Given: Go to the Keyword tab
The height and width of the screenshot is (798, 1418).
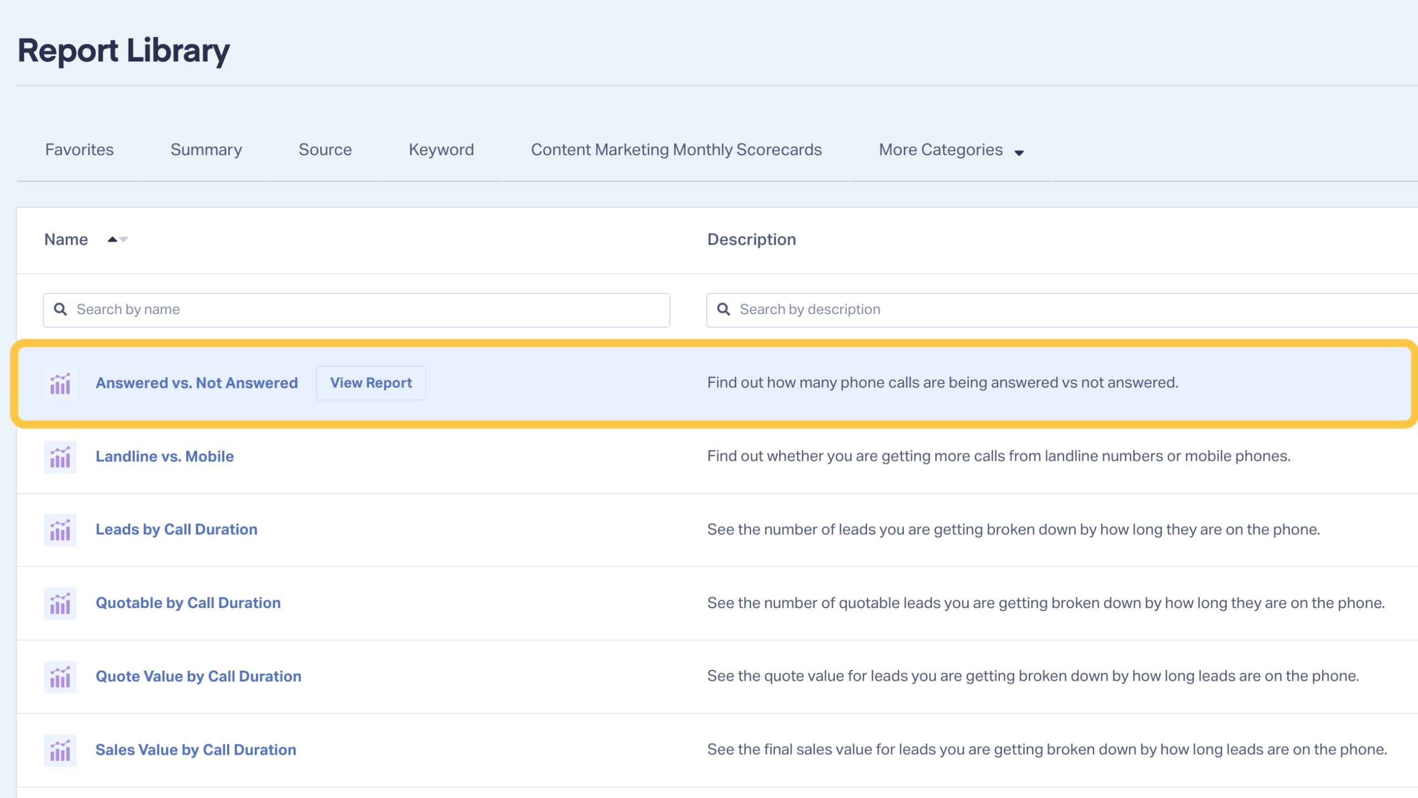Looking at the screenshot, I should tap(441, 150).
